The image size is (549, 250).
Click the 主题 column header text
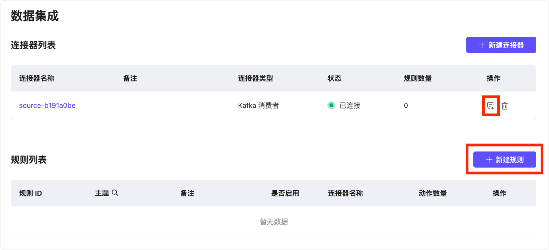point(102,193)
